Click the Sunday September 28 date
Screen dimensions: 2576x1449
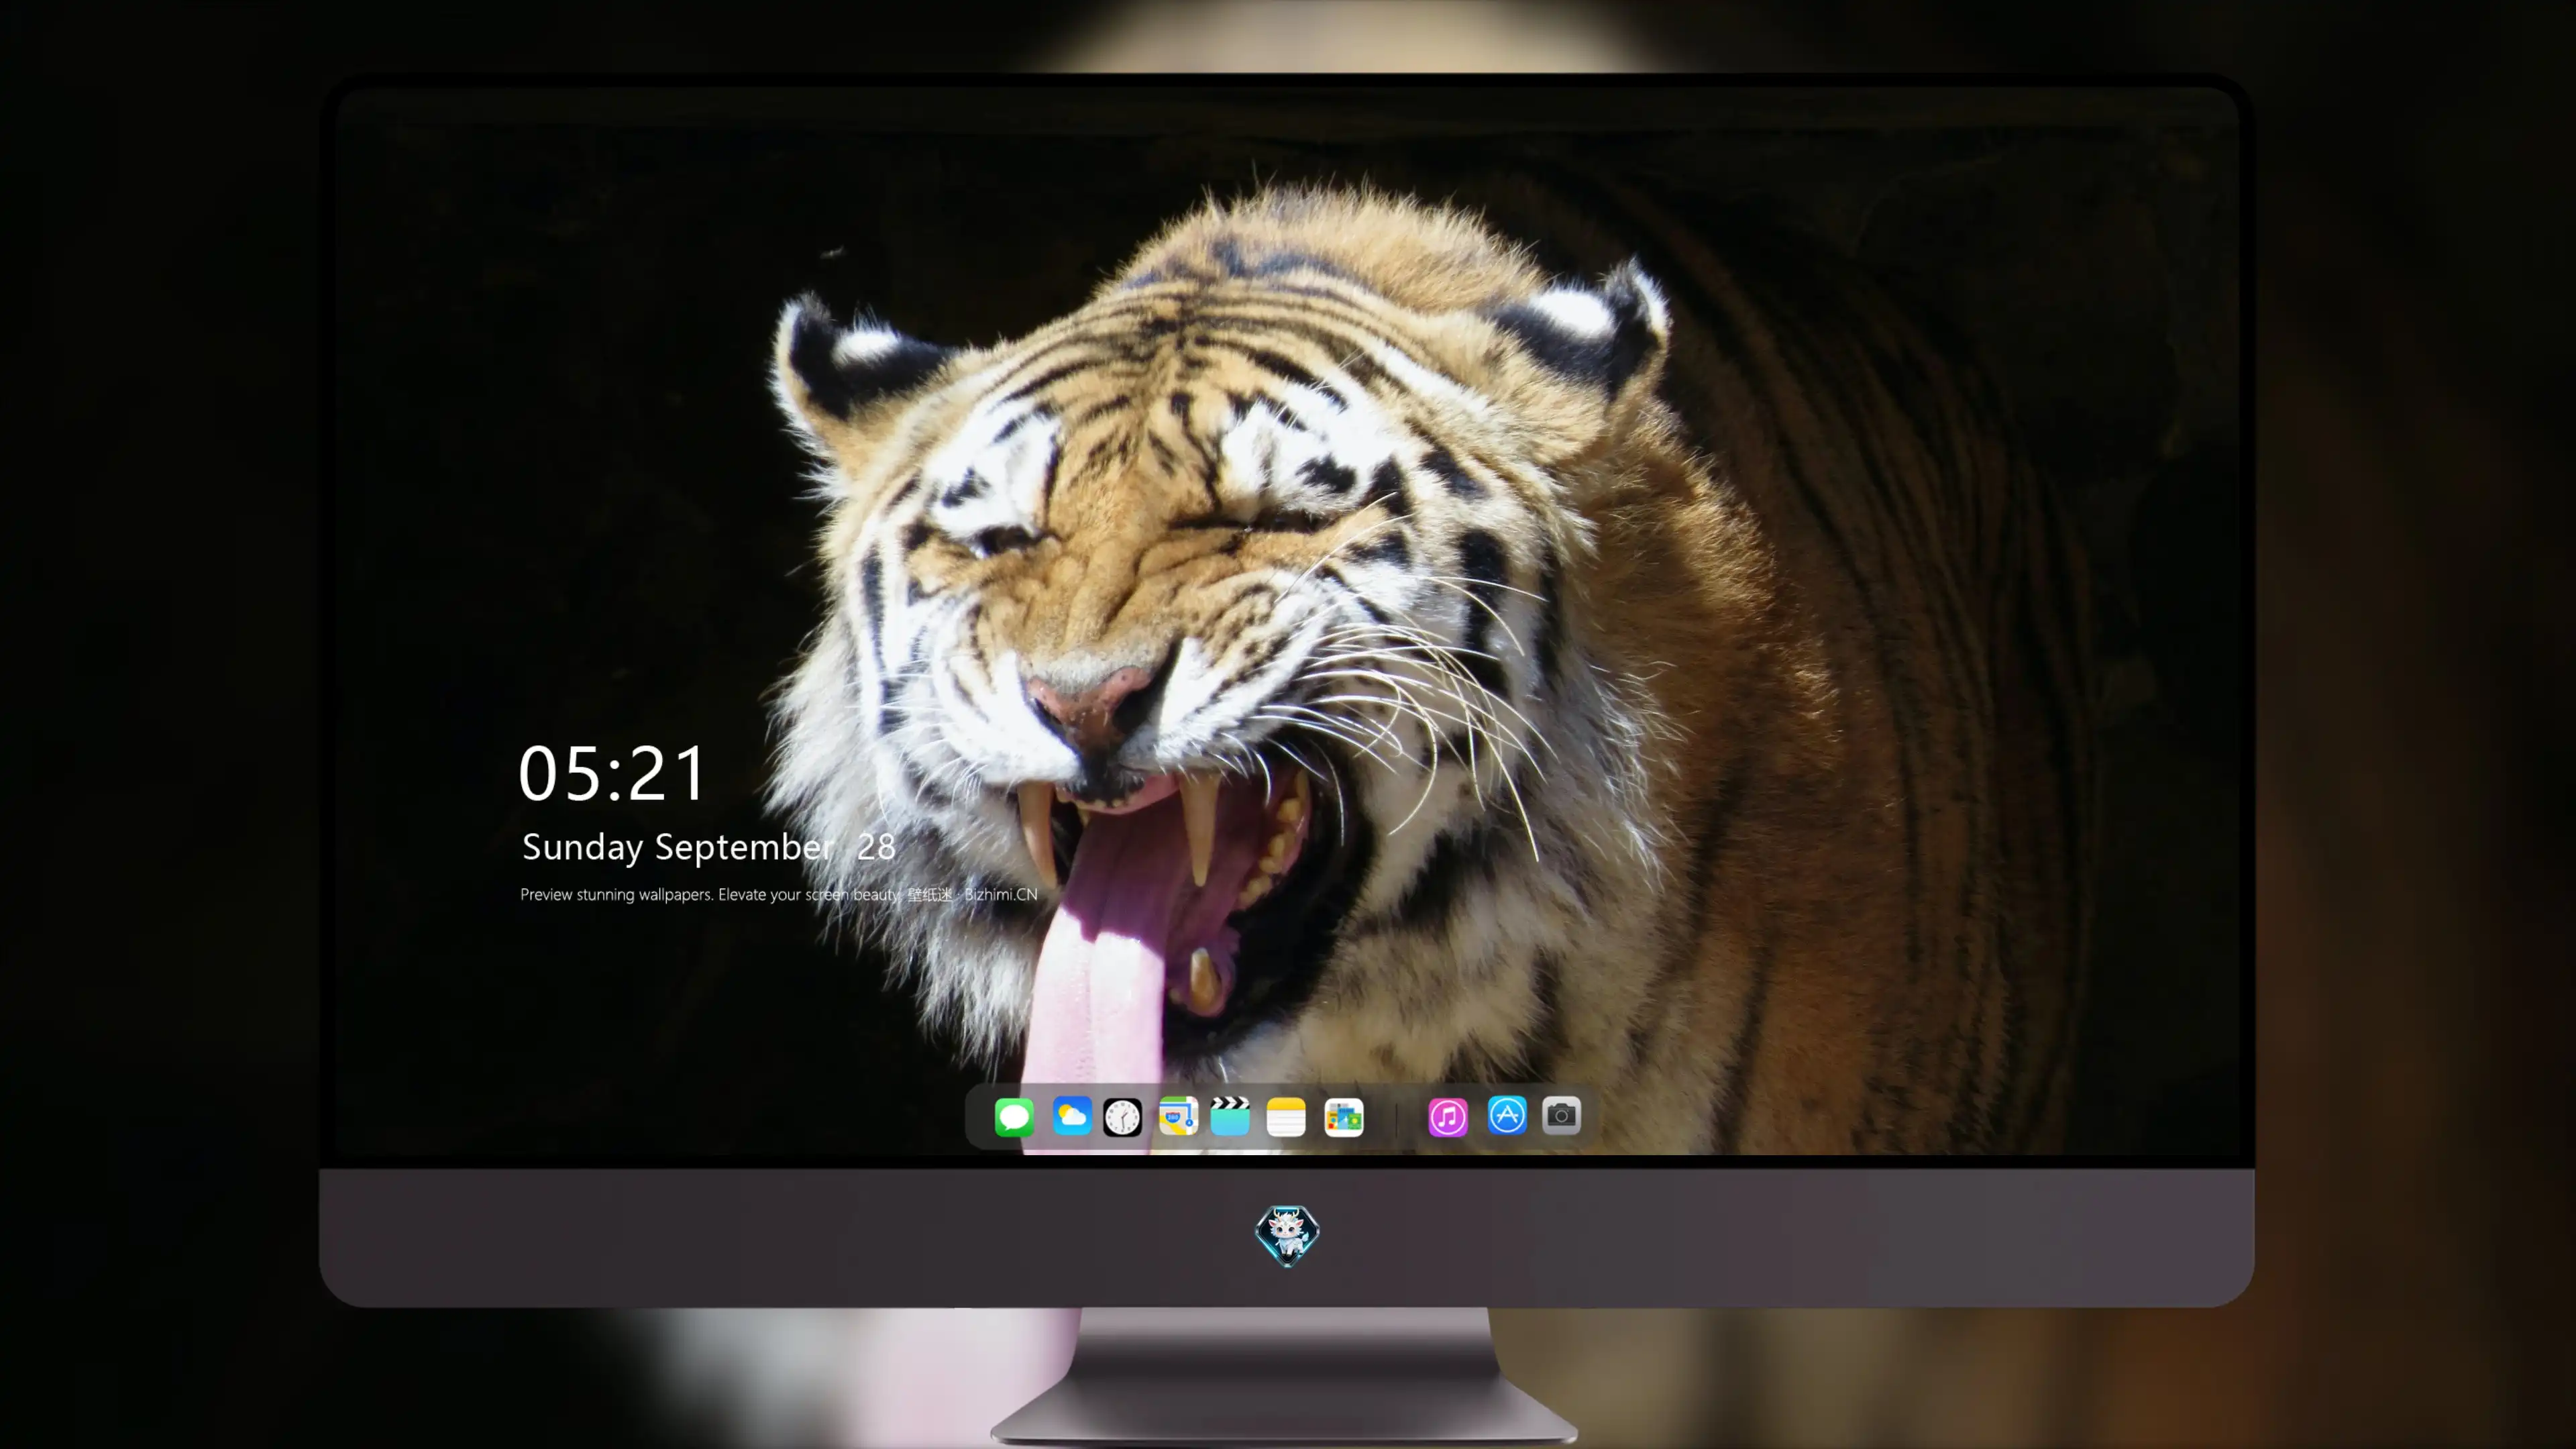click(708, 847)
